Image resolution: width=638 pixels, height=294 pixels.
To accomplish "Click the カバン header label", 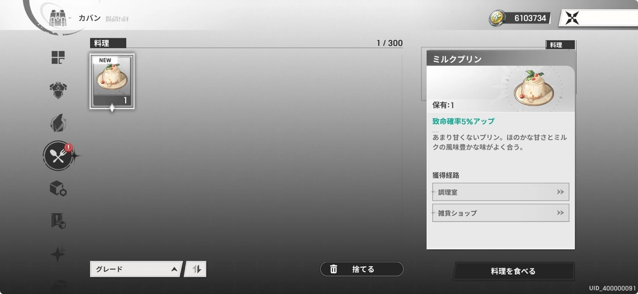I will (x=89, y=18).
